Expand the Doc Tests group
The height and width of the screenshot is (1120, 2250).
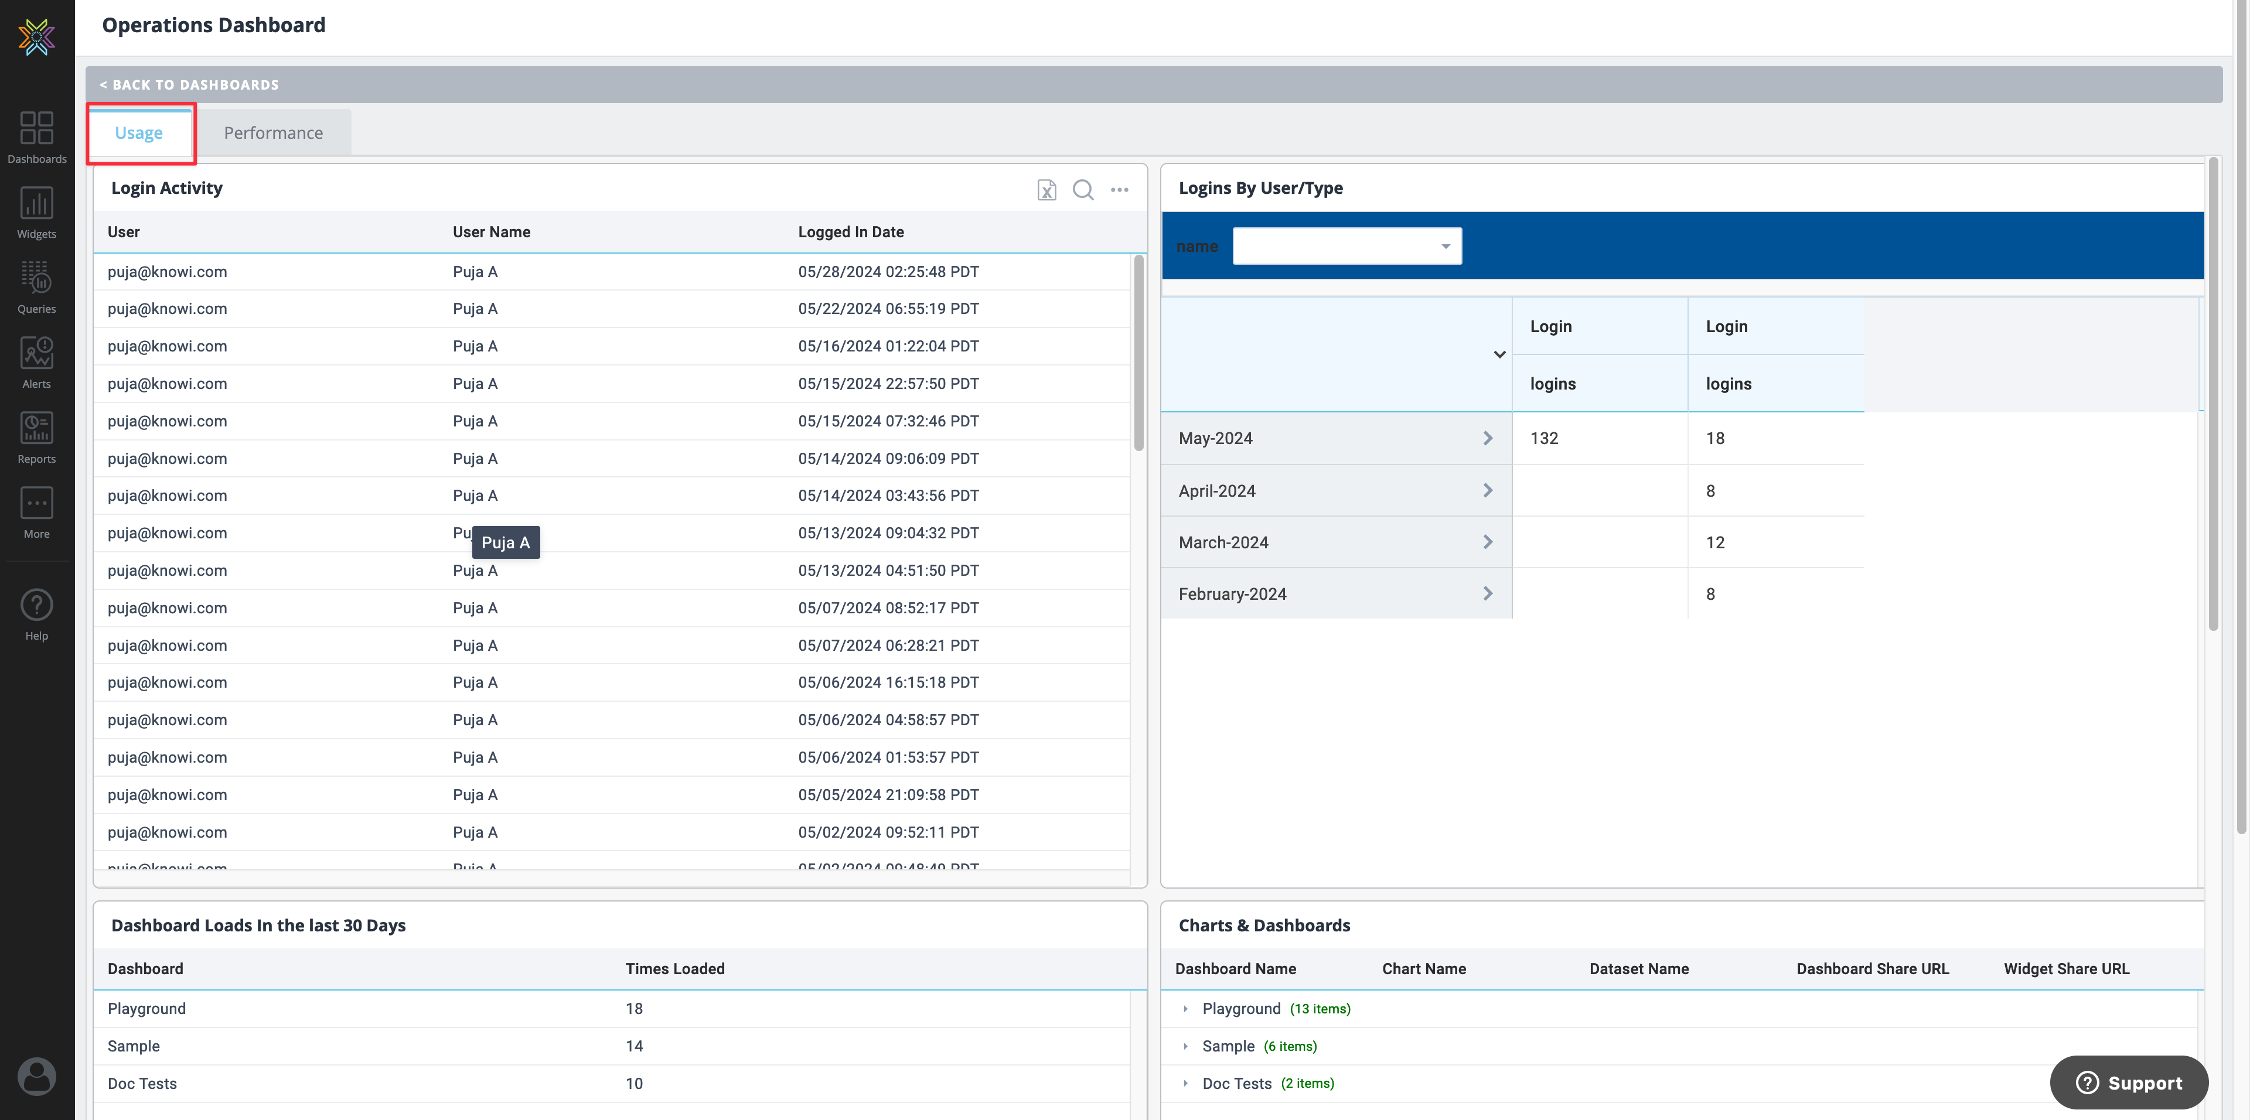[1185, 1083]
